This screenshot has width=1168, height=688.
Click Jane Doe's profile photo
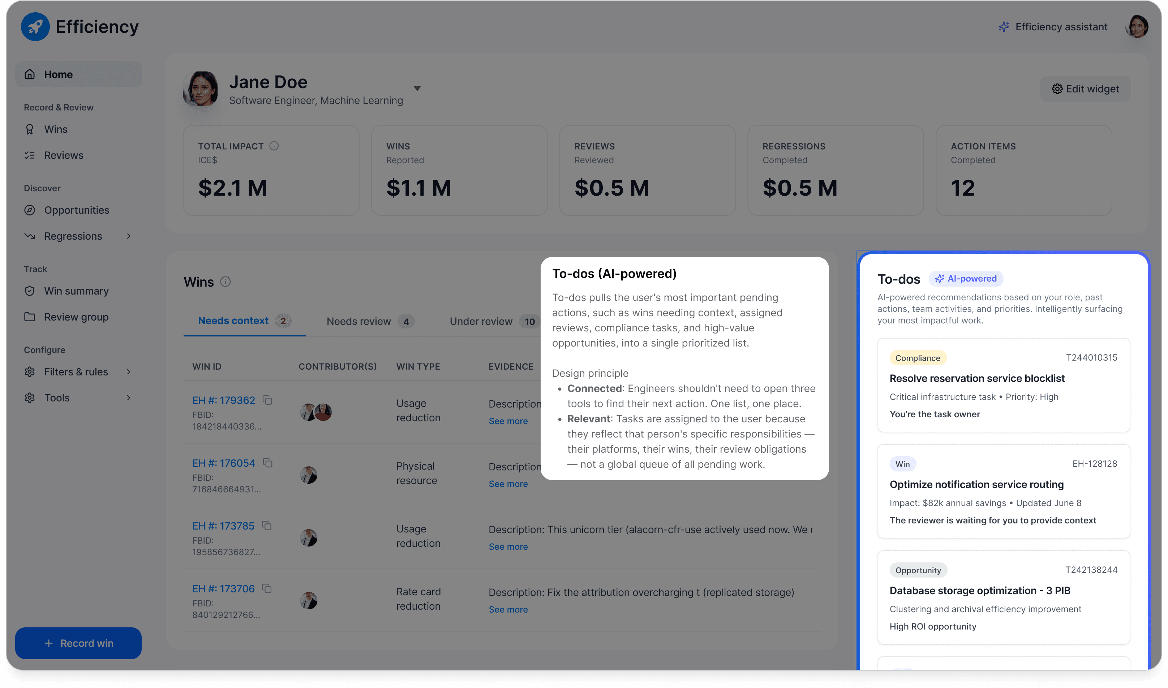(201, 88)
